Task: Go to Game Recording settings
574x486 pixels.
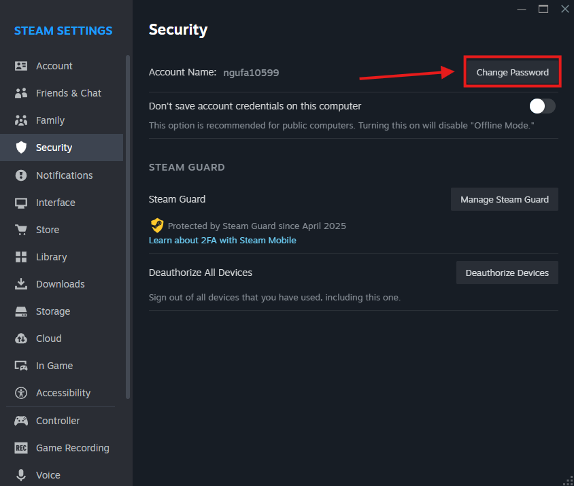Action: [72, 448]
